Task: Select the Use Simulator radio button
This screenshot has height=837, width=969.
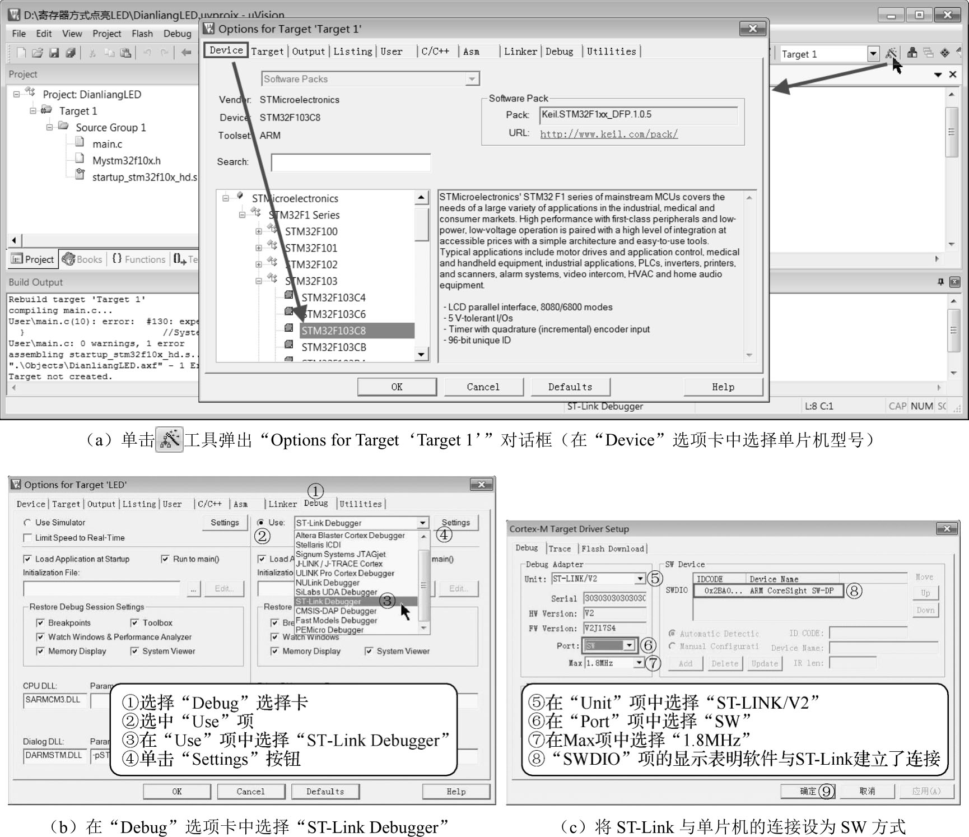Action: [x=27, y=523]
